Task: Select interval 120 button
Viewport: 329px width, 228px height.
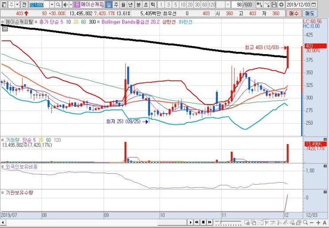Action: (212, 4)
